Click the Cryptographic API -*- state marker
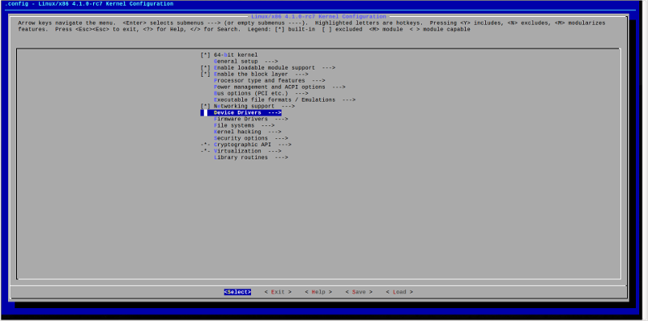The width and height of the screenshot is (648, 321). tap(206, 145)
